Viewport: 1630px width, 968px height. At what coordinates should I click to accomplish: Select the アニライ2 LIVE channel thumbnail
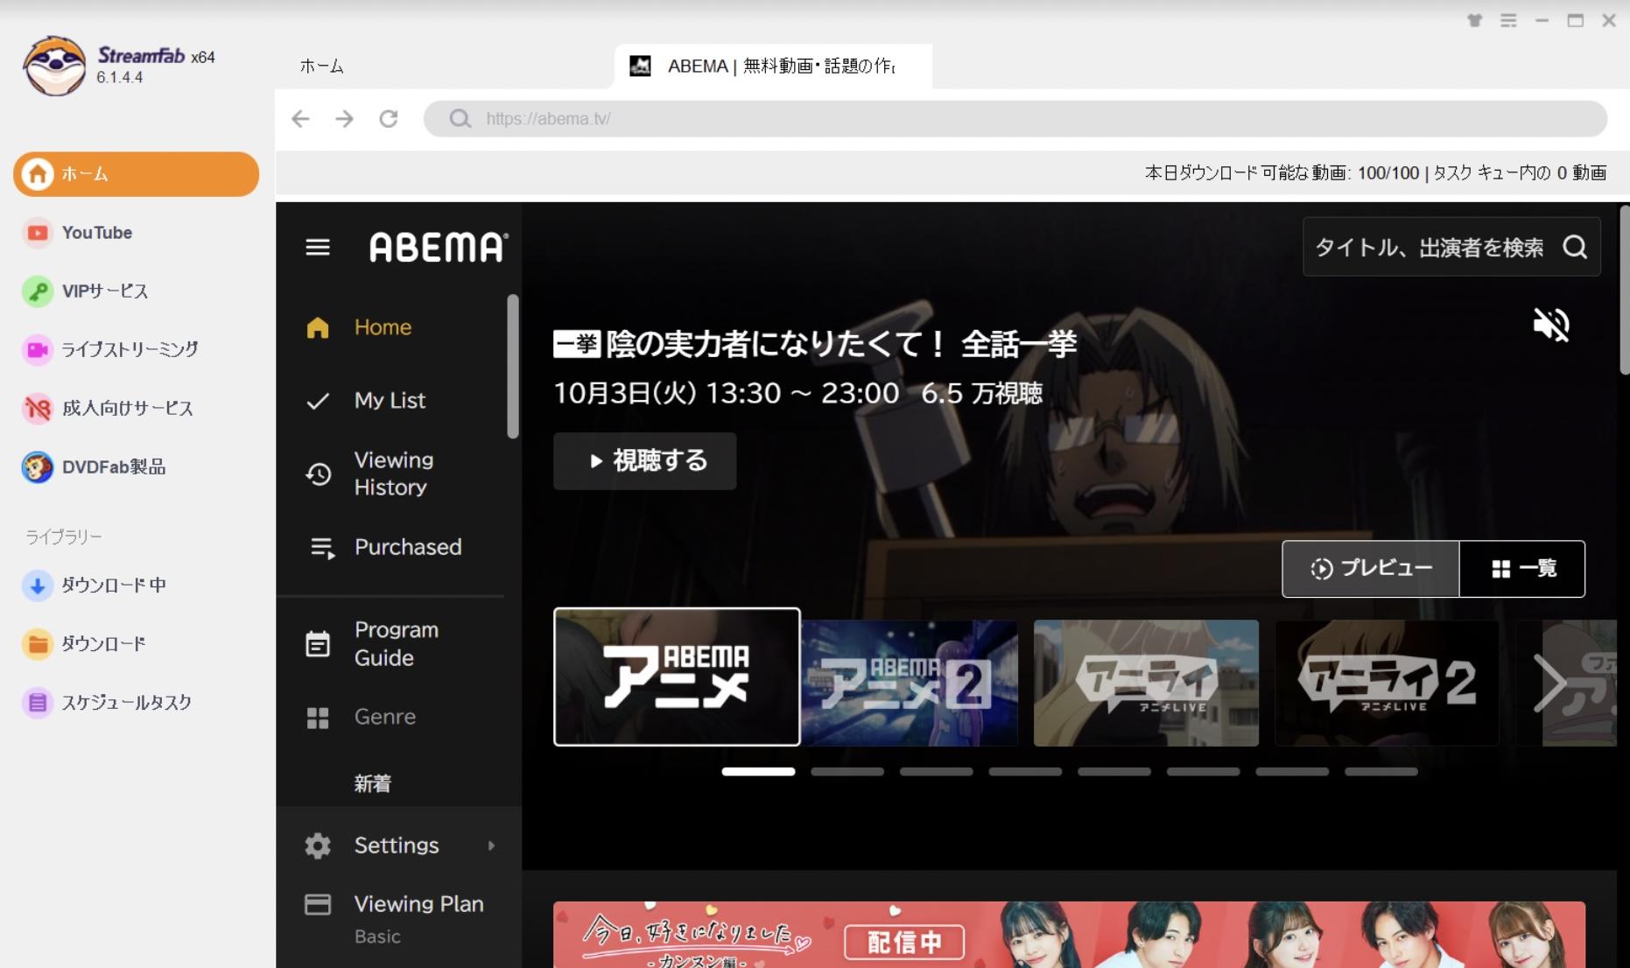[x=1387, y=683]
